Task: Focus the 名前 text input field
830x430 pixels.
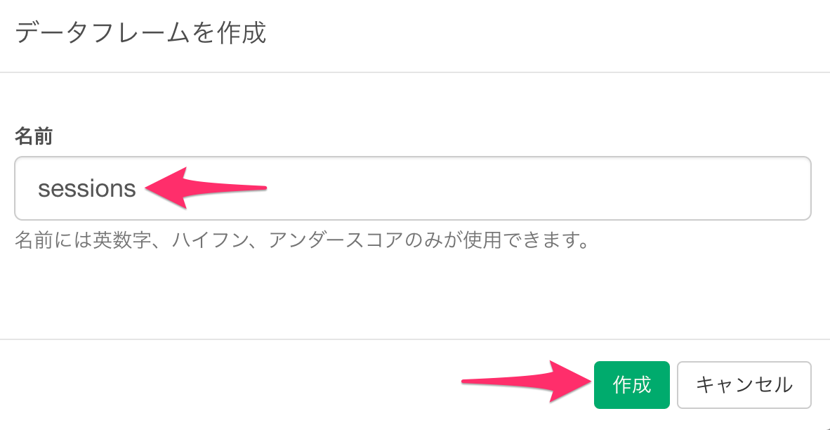Action: pos(413,188)
